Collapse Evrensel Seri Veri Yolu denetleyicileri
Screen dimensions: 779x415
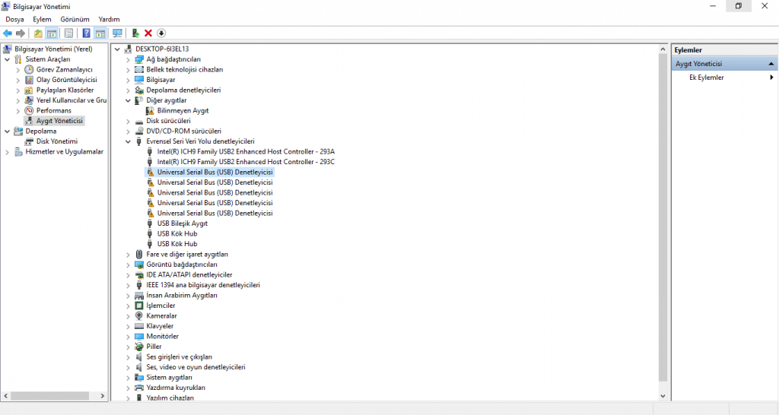click(128, 141)
